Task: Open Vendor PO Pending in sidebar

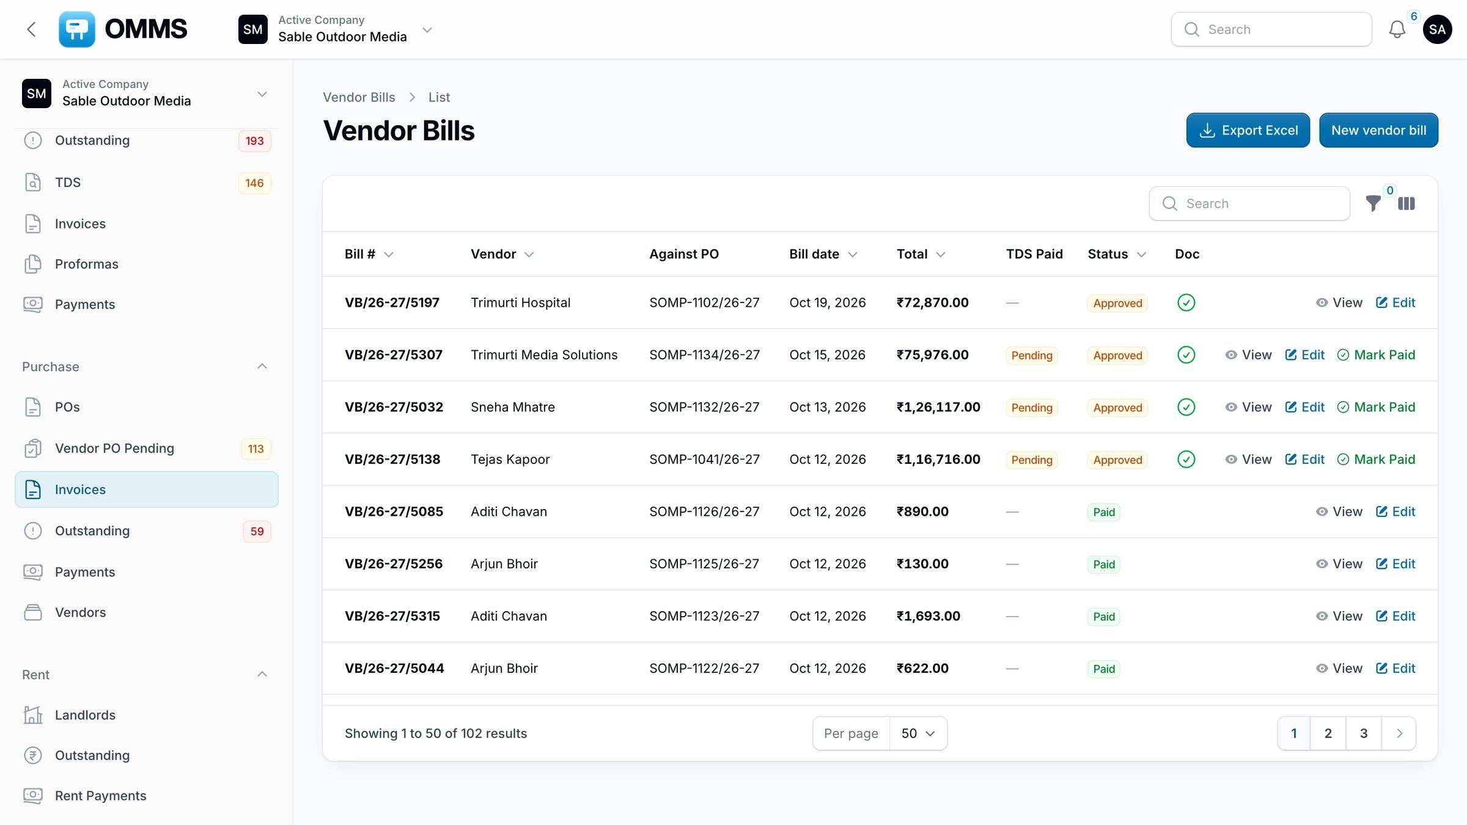Action: [x=147, y=449]
